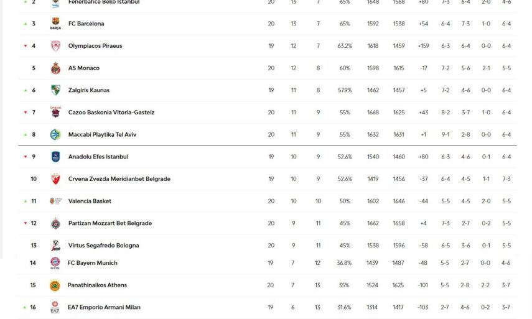Click the Cazoo Baskonia team crest
The width and height of the screenshot is (532, 319).
[55, 113]
